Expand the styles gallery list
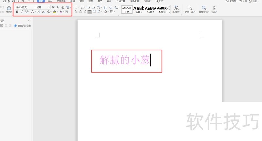This screenshot has width=262, height=141. 169,12
